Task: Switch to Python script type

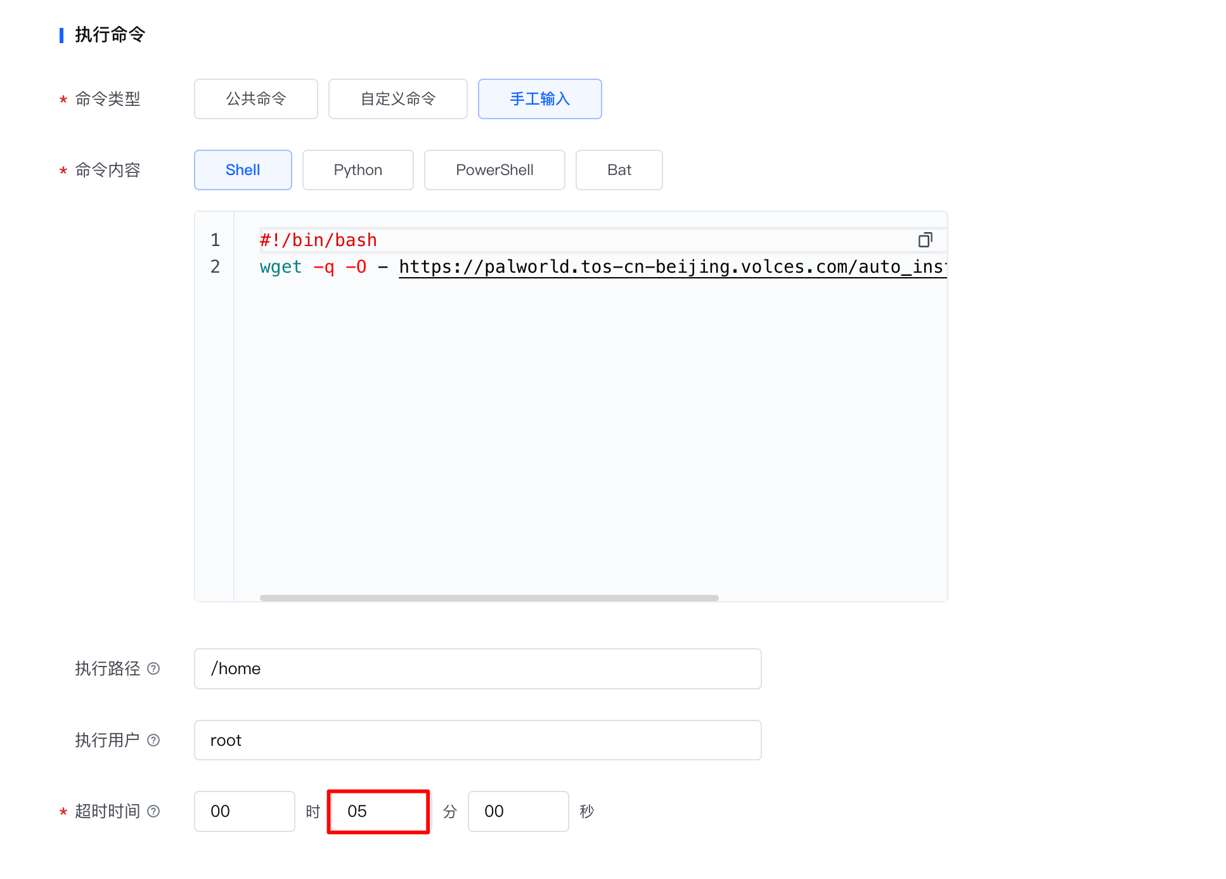Action: point(358,170)
